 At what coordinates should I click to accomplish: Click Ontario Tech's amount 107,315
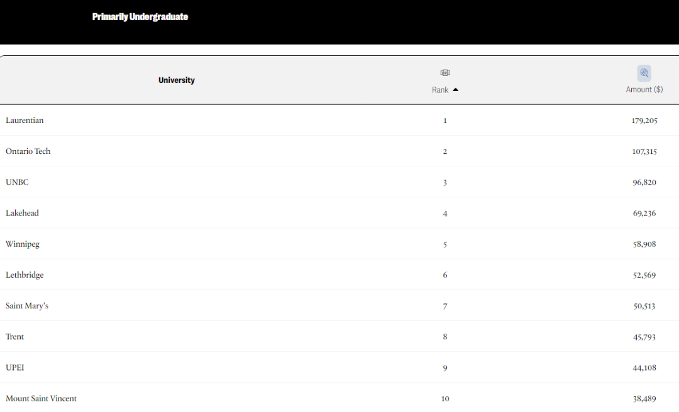(x=644, y=151)
